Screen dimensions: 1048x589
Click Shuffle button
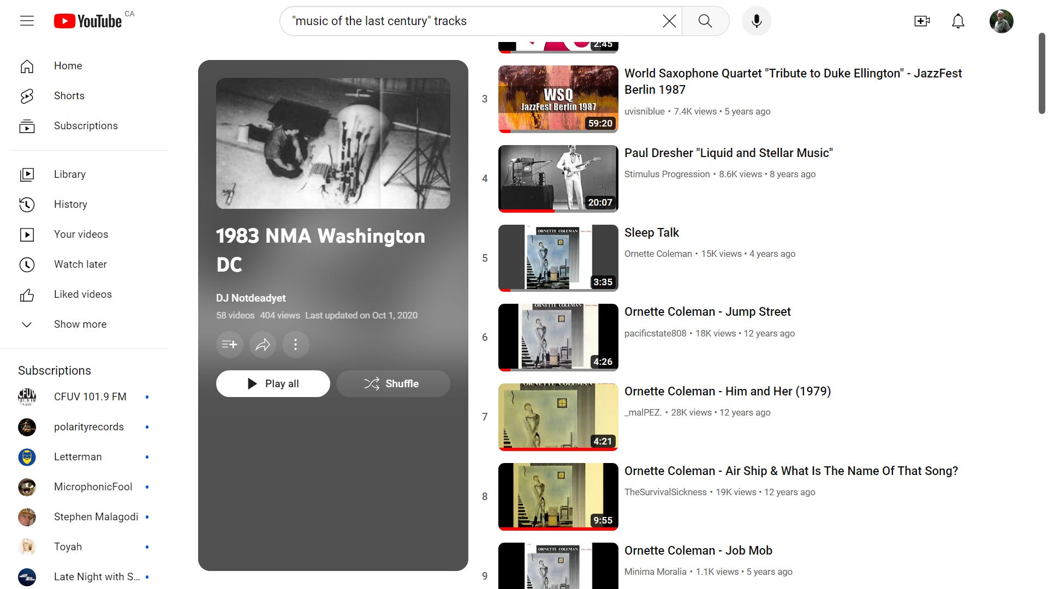(x=393, y=383)
